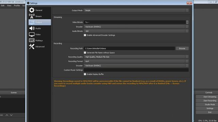The height and width of the screenshot is (122, 218).
Task: Switch to General settings tab label
Action: 39,10
